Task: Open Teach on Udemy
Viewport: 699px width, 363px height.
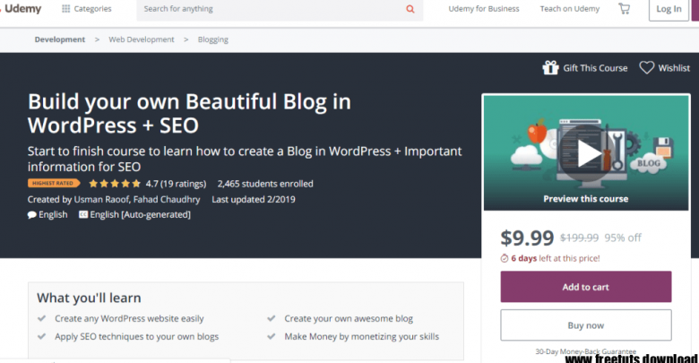Action: 570,8
